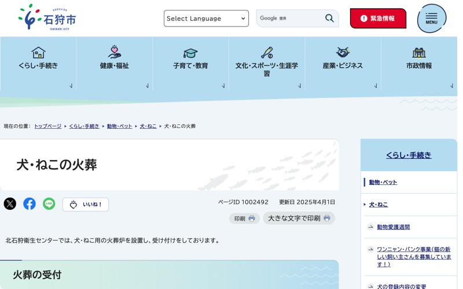Click the bat-and-ball icon for 文化・スポーツ
The height and width of the screenshot is (289, 463).
click(267, 53)
